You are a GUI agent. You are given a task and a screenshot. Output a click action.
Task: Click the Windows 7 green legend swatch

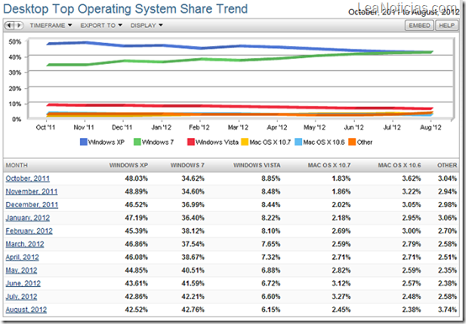pos(137,142)
